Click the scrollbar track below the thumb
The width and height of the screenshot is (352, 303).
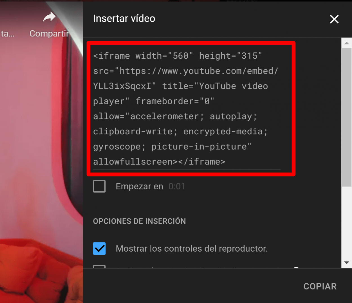pos(347,222)
